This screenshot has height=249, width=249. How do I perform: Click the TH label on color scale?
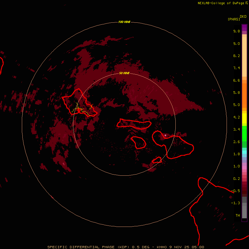238,216
